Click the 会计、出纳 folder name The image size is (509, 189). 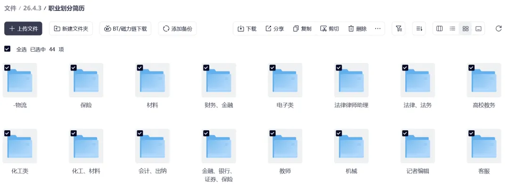(x=152, y=171)
